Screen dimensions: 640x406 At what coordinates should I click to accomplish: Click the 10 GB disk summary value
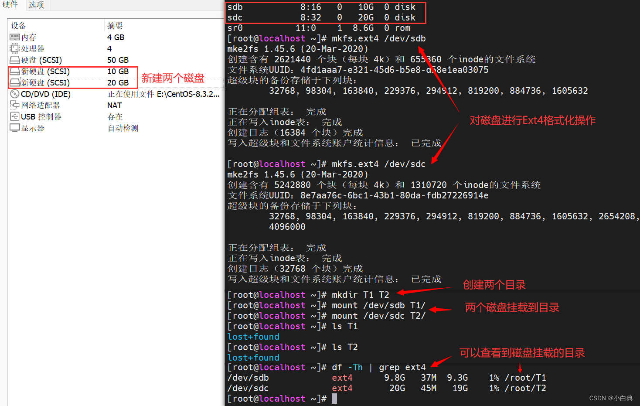[x=118, y=72]
